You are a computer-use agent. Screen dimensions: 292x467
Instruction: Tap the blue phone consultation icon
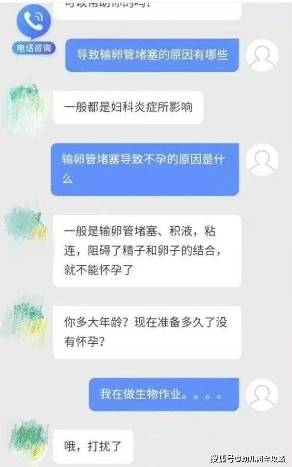click(34, 22)
